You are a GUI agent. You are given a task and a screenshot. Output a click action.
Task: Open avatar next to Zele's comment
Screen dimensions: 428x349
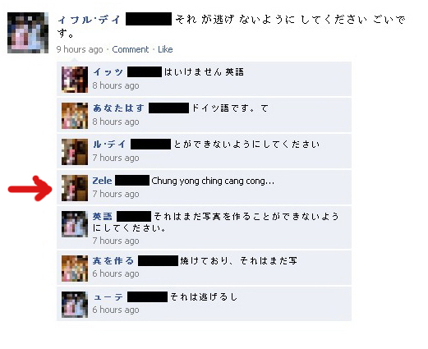pyautogui.click(x=75, y=188)
